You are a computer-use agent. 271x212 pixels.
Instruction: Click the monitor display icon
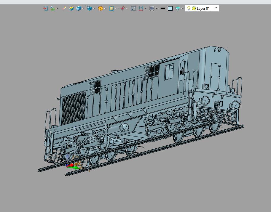tap(152, 8)
